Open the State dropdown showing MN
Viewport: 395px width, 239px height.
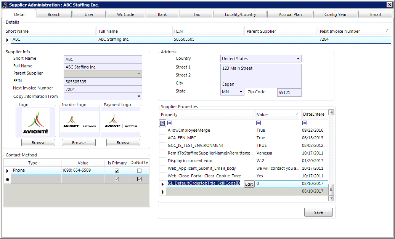coord(241,92)
